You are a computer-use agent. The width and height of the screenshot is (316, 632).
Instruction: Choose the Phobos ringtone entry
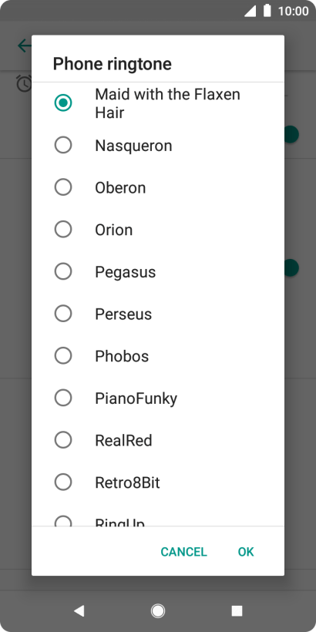click(158, 356)
